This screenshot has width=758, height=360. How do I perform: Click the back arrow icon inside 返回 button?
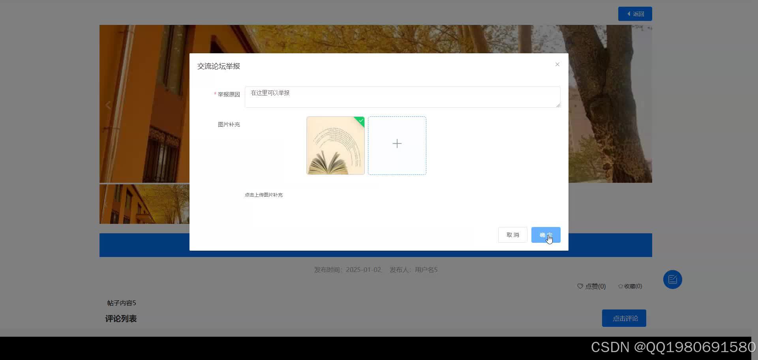click(x=629, y=13)
